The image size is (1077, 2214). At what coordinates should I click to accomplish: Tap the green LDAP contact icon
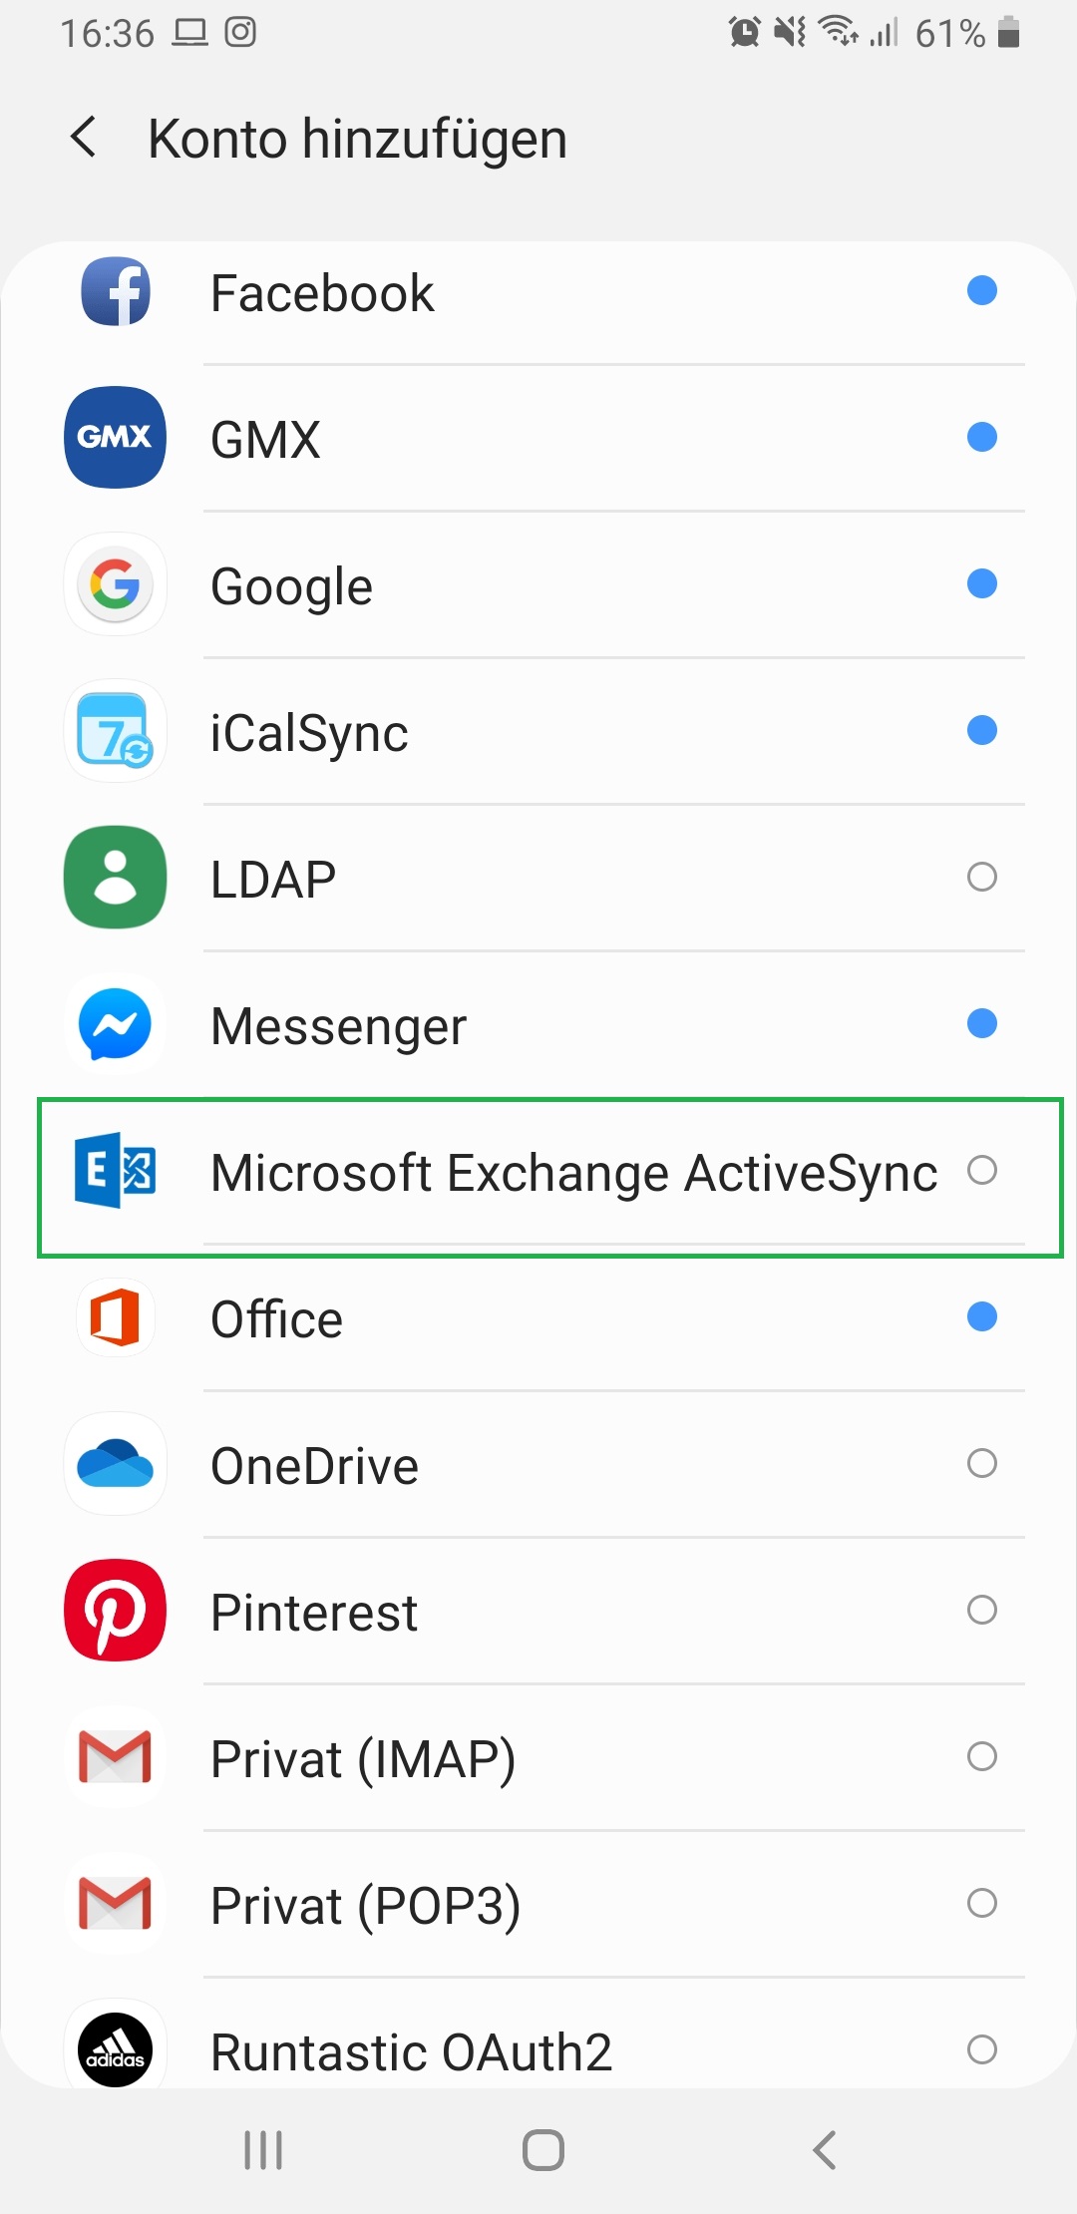coord(116,877)
